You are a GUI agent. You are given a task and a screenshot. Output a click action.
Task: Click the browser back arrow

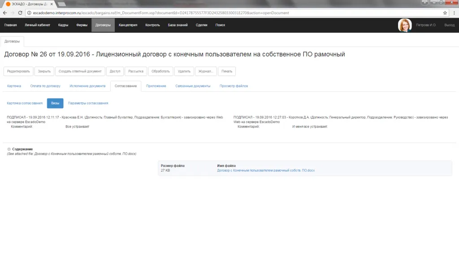pos(5,13)
